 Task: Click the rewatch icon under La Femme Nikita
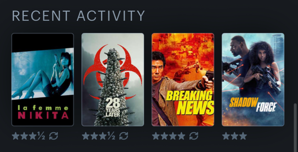click(x=54, y=136)
